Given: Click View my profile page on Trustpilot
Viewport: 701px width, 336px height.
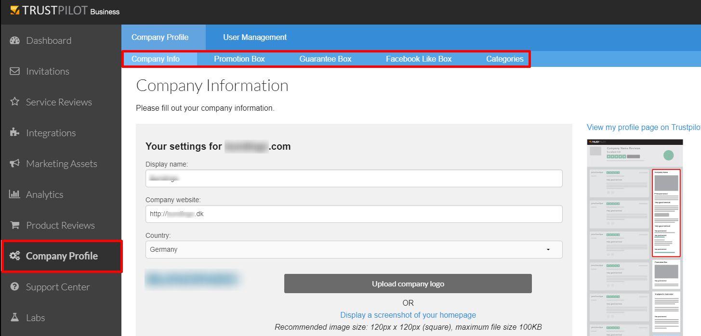Looking at the screenshot, I should 644,127.
